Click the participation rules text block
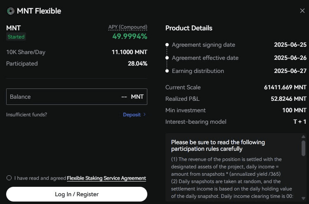309x204 pixels. (x=232, y=178)
